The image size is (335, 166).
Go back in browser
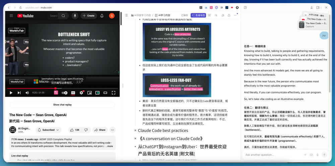click(x=9, y=7)
